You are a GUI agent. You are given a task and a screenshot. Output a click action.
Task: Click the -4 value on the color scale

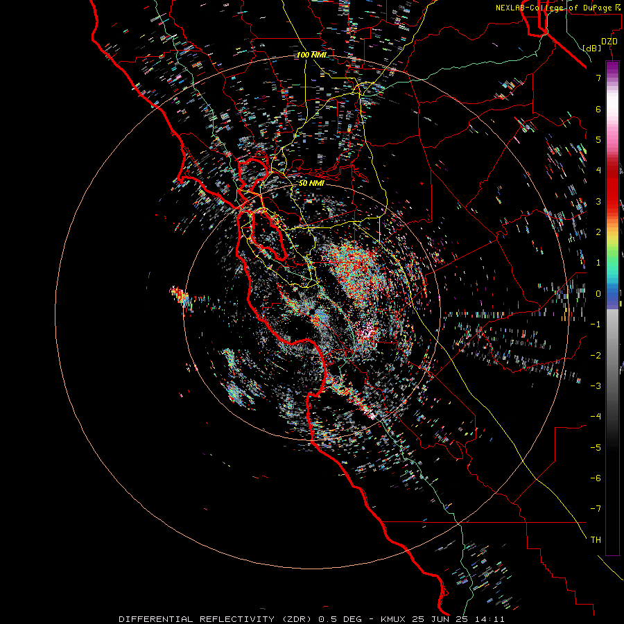click(596, 417)
